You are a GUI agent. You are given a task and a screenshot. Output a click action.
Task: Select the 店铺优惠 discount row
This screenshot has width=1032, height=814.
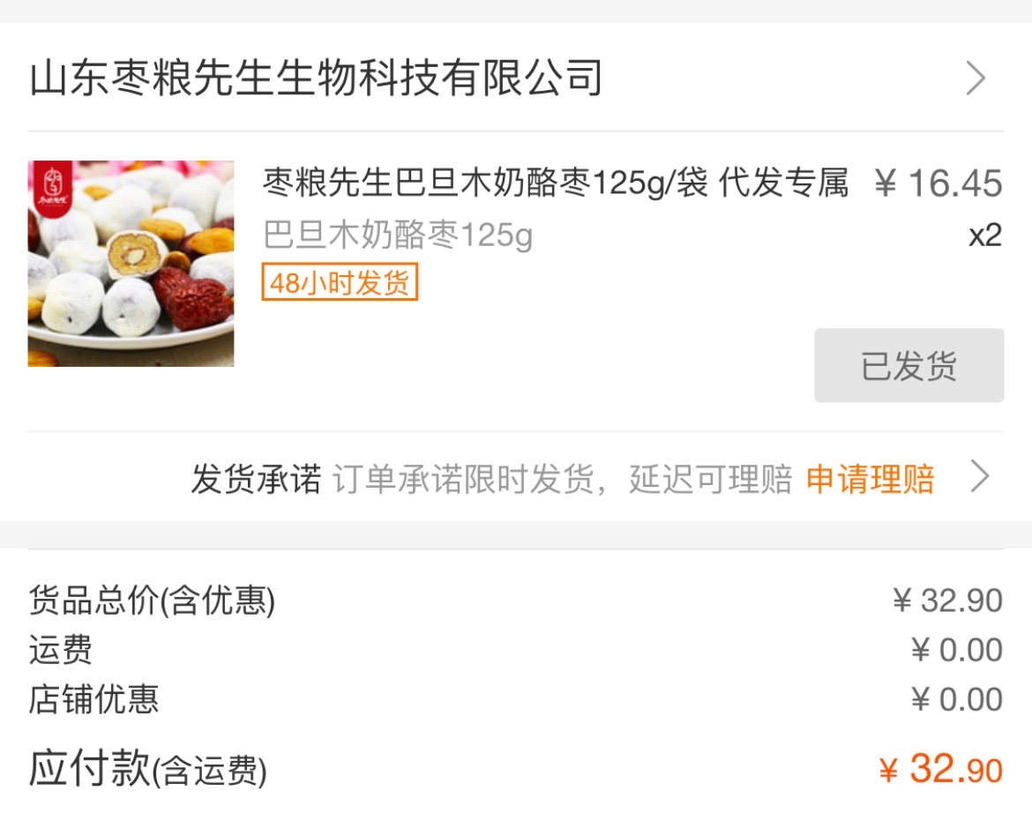tap(516, 699)
